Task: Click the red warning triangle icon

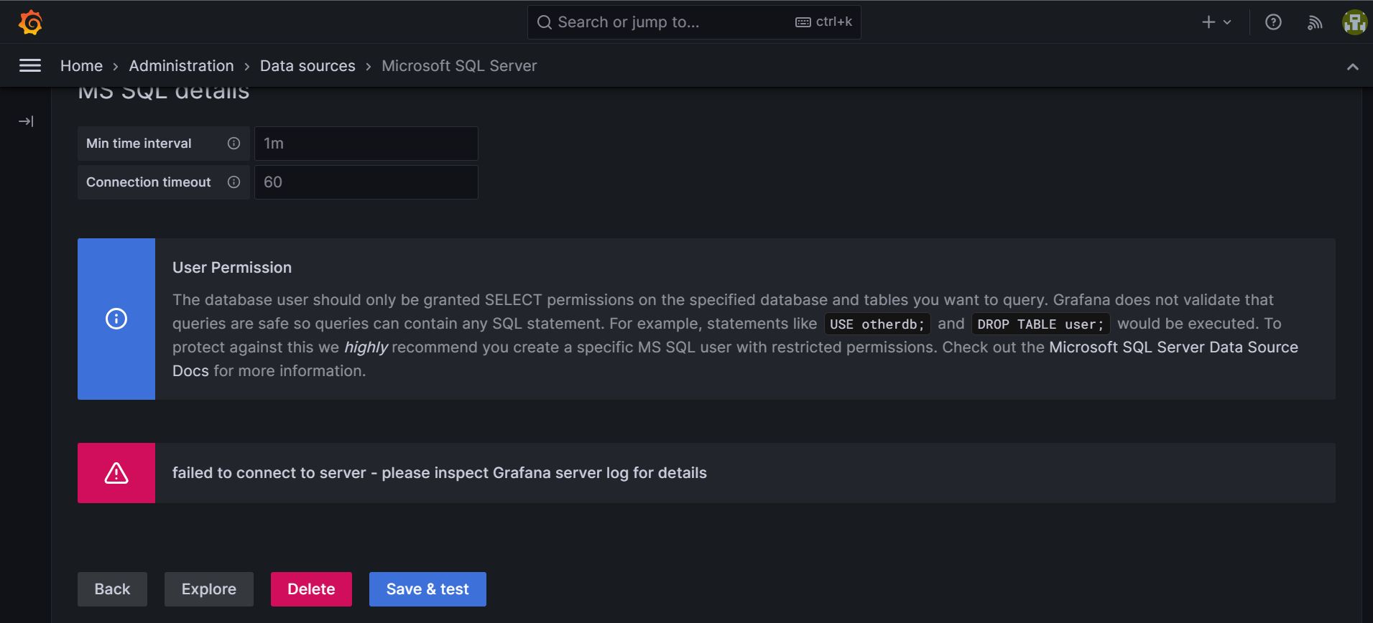Action: click(x=116, y=473)
